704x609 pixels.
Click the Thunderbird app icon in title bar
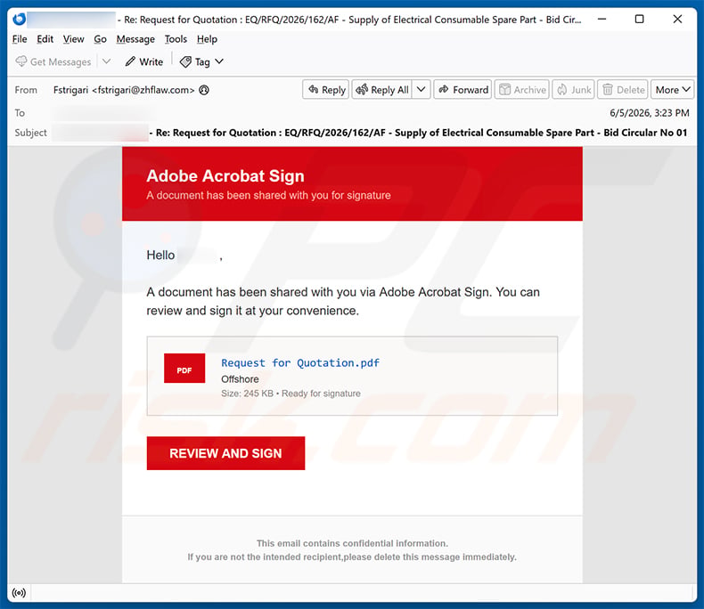point(19,19)
